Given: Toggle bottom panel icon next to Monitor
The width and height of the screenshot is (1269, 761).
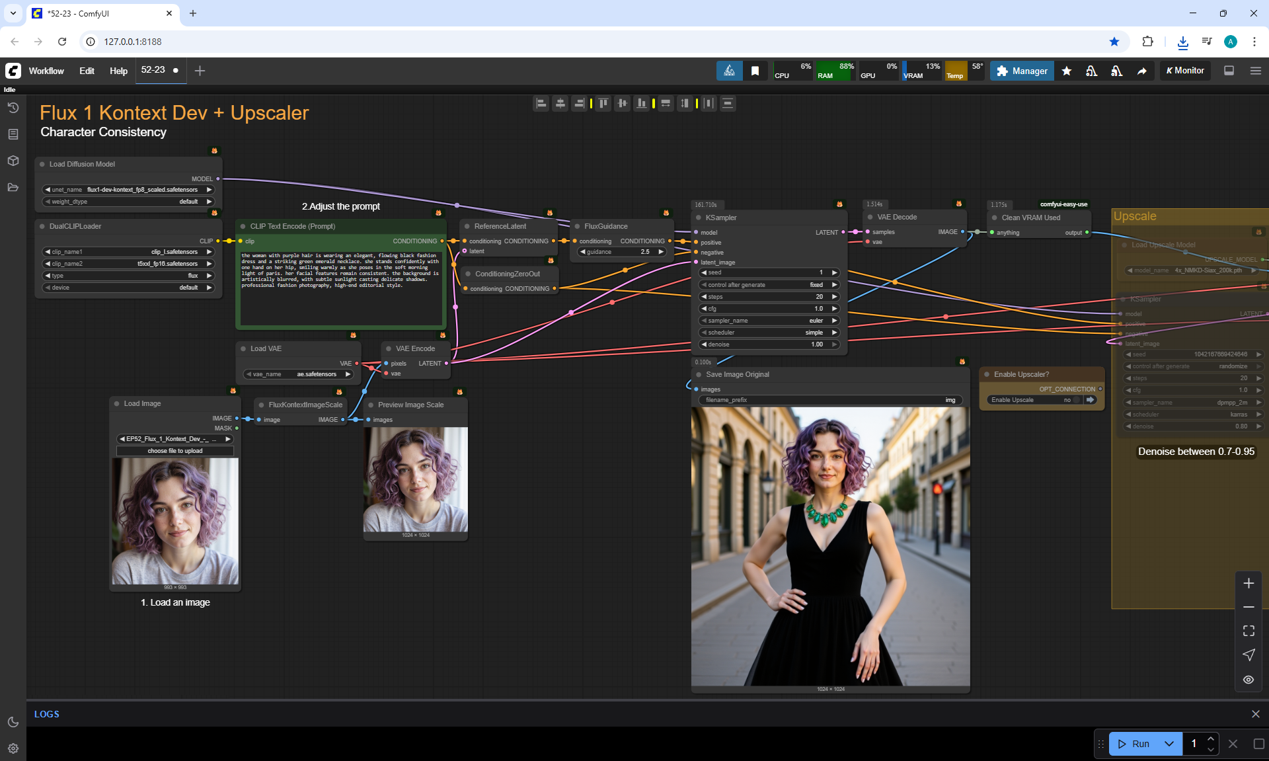Looking at the screenshot, I should 1229,71.
